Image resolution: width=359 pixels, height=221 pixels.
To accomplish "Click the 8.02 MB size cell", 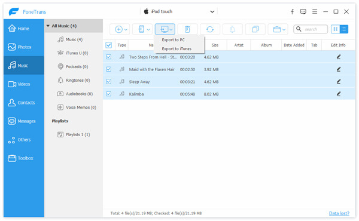I will 211,94.
